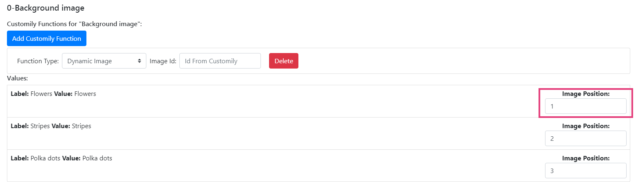The height and width of the screenshot is (182, 638).
Task: Select the Polka dots Image Position field
Action: [x=585, y=171]
